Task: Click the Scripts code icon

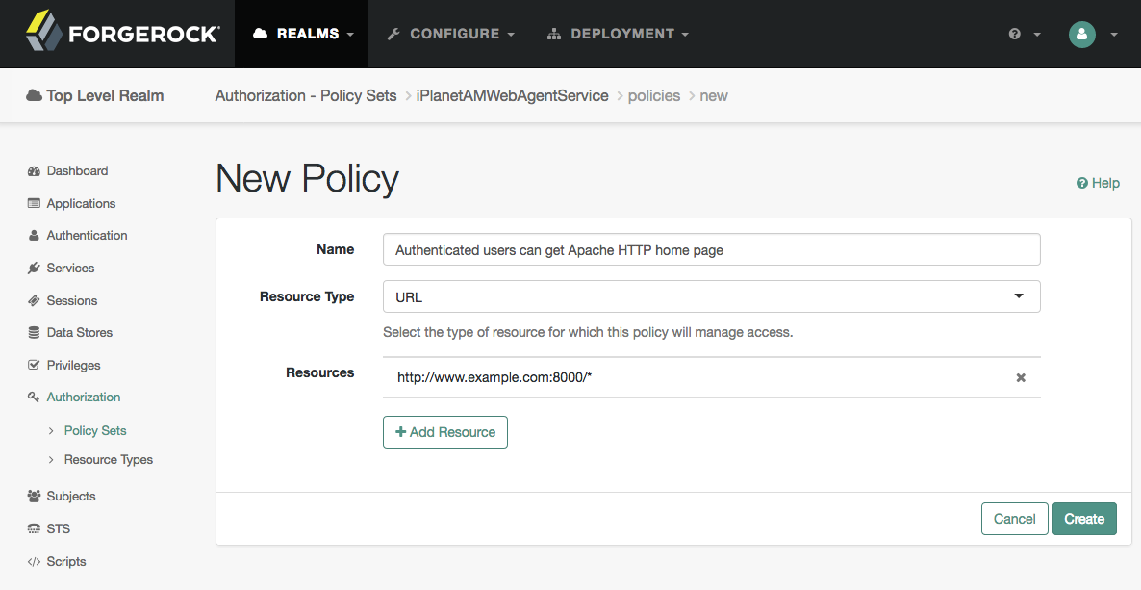Action: (x=34, y=561)
